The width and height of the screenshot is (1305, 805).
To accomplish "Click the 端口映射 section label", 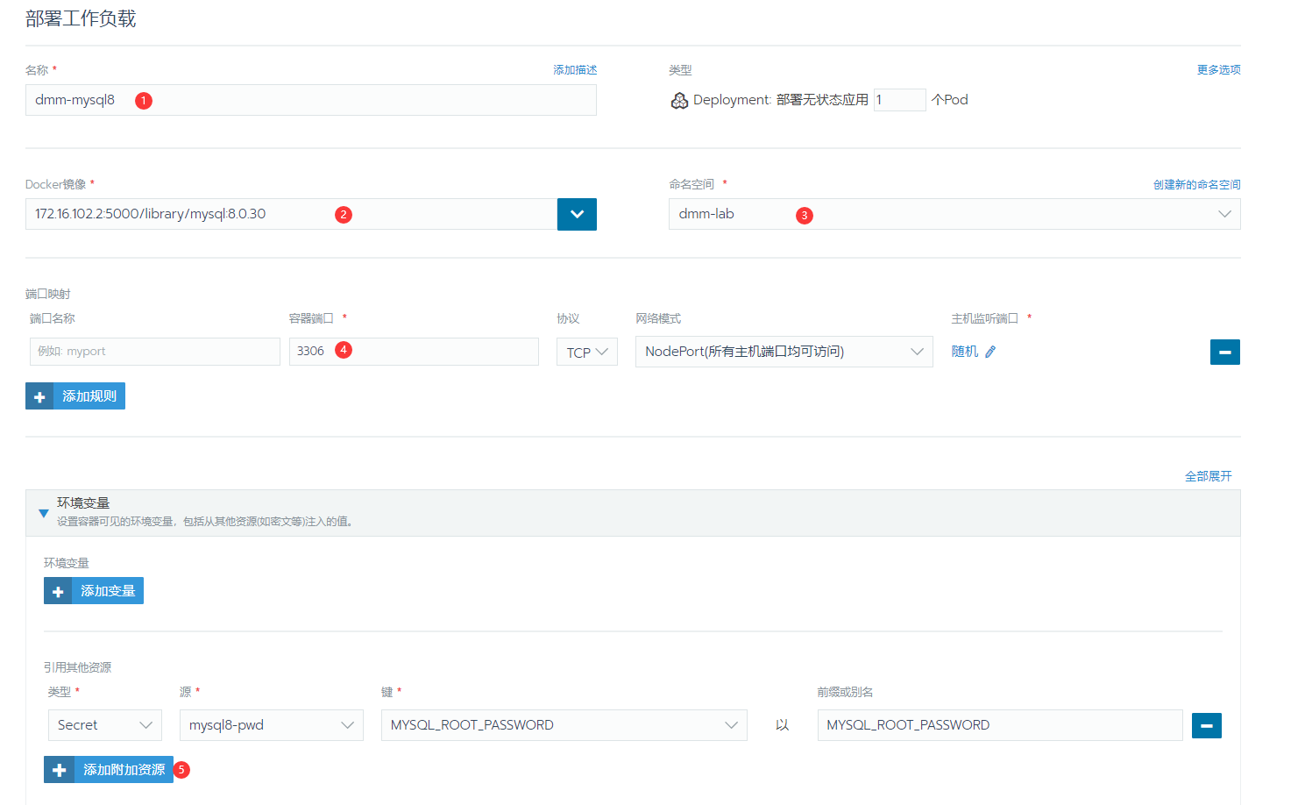I will (48, 294).
